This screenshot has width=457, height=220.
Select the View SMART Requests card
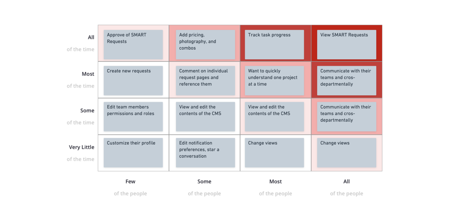coord(346,45)
